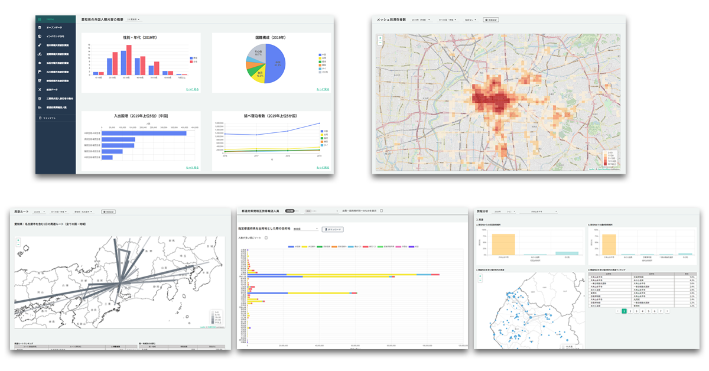
Task: Click 地図設定 button in 周遊ルート window
Action: coord(109,211)
